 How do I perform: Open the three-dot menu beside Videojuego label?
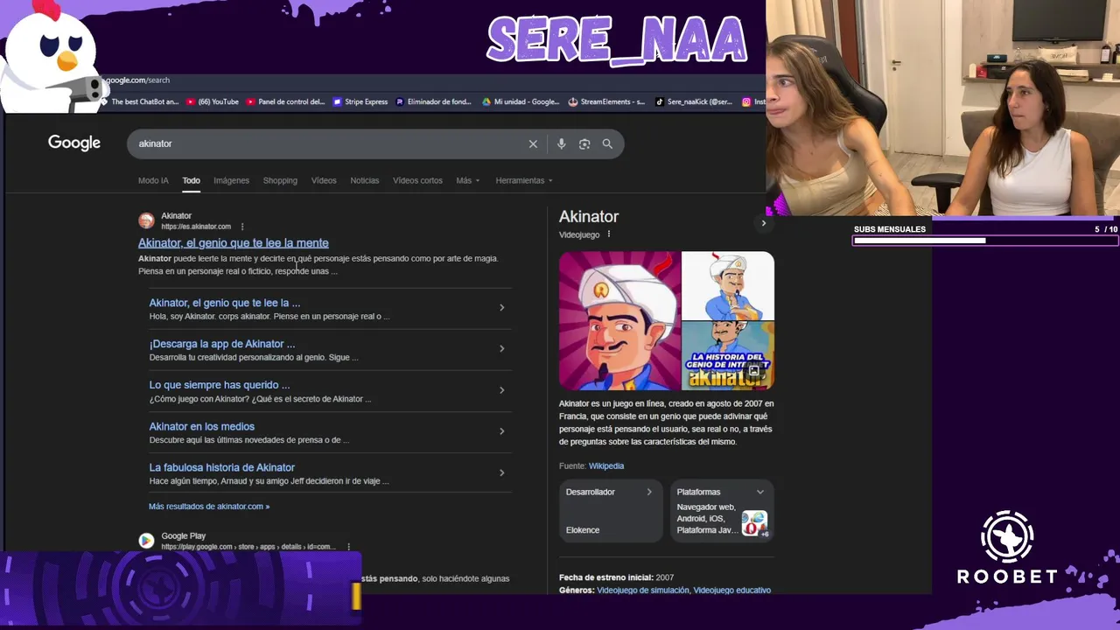point(609,234)
